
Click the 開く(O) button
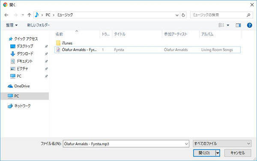[204, 153]
